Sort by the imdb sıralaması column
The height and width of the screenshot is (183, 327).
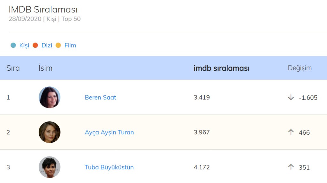[221, 68]
